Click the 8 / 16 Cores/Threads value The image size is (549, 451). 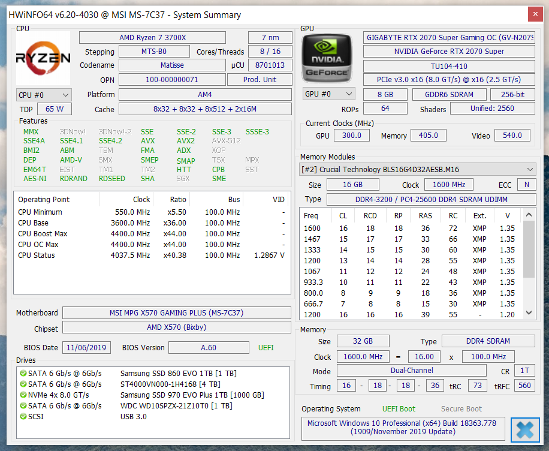270,52
